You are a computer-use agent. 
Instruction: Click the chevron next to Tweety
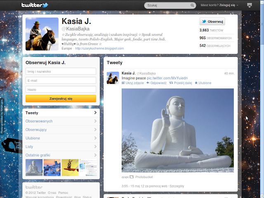tap(95, 113)
